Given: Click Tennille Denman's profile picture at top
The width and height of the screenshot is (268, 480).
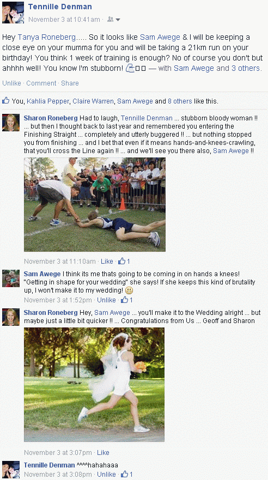Looking at the screenshot, I should pyautogui.click(x=13, y=12).
